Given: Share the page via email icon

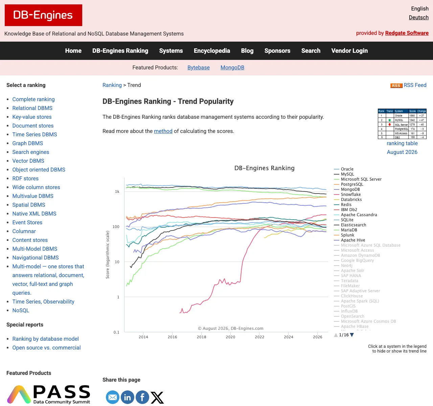Looking at the screenshot, I should (x=113, y=397).
